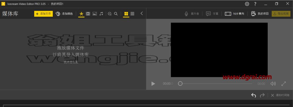Collapse the media library panel
293x107 pixels.
(x=142, y=14)
